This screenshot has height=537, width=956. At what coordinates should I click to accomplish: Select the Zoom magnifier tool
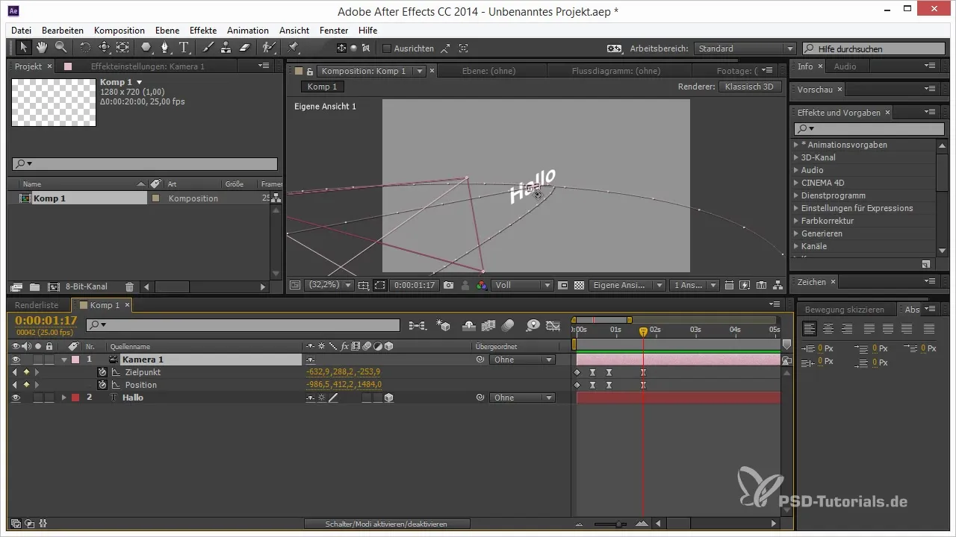point(60,48)
